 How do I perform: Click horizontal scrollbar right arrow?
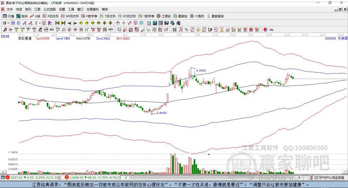click(299, 177)
